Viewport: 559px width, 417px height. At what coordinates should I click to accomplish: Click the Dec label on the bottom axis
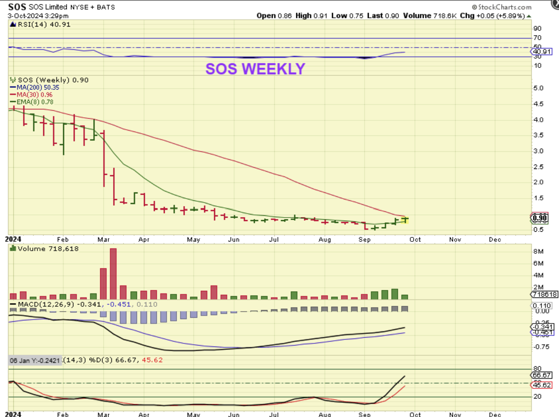495,414
